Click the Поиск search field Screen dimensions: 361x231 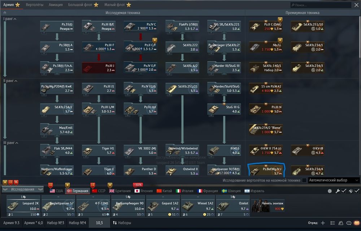click(x=321, y=5)
